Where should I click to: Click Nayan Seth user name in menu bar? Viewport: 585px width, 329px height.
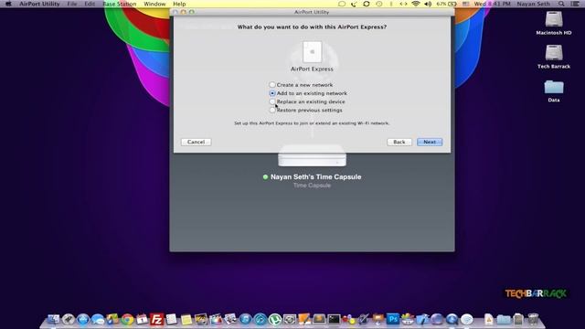(x=533, y=4)
